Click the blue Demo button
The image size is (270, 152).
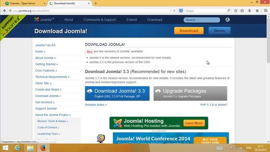pos(219,31)
